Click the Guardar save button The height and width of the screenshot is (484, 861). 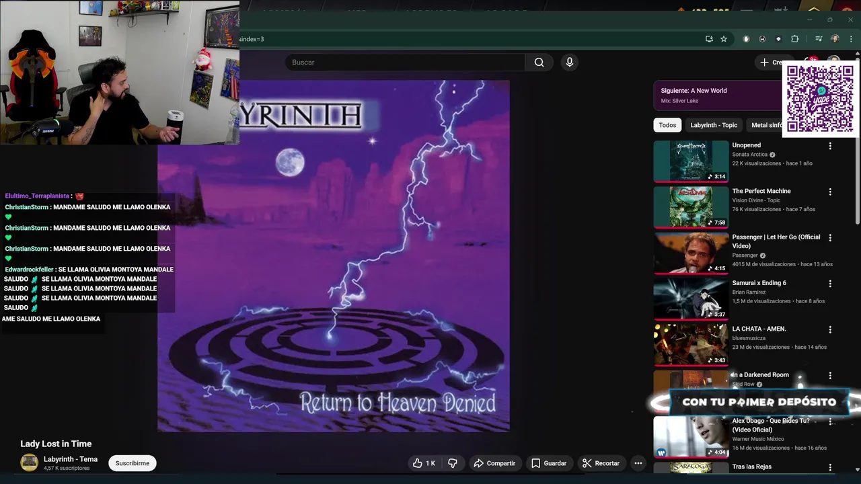point(549,463)
